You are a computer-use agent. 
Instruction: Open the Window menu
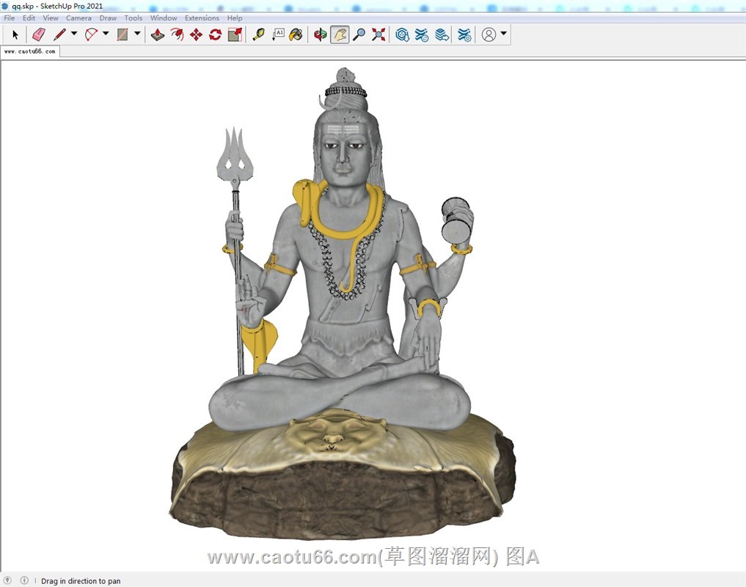(163, 18)
